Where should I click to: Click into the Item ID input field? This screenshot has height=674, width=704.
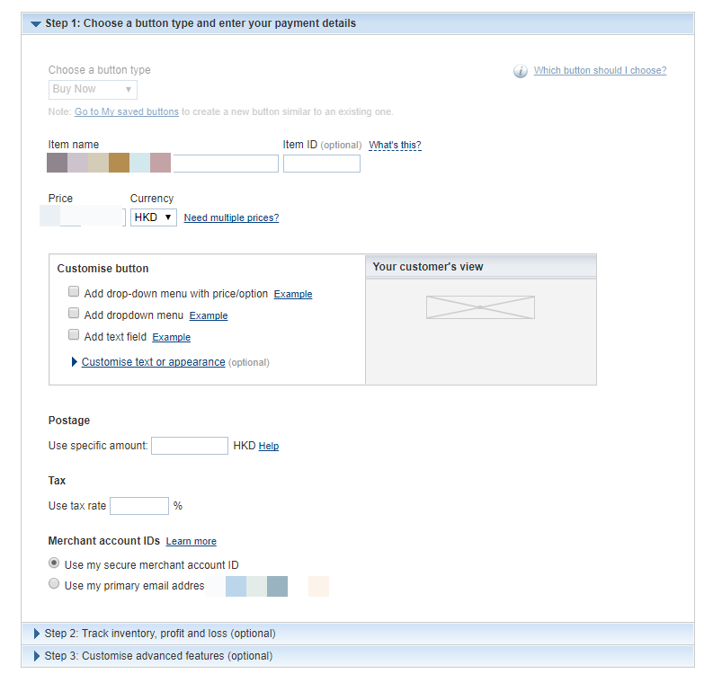click(322, 164)
